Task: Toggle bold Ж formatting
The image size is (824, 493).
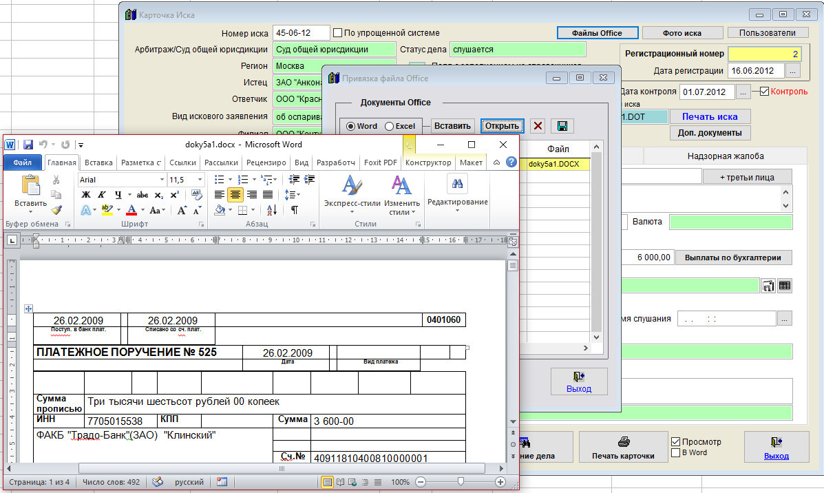Action: pyautogui.click(x=86, y=195)
